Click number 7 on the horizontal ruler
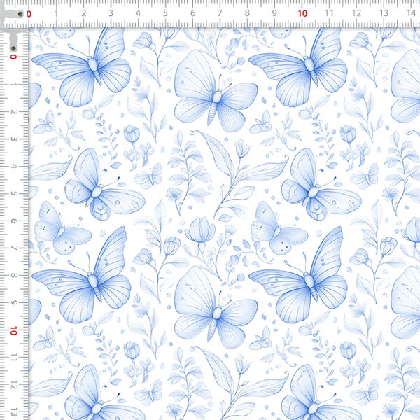The width and height of the screenshot is (420, 420). 220,13
